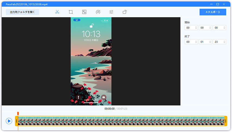Select the rotate tool icon

(125, 12)
